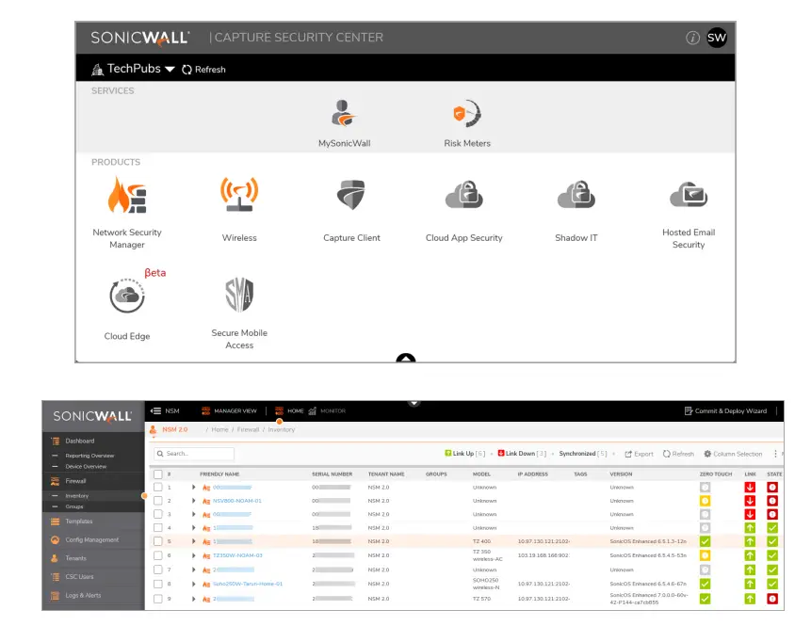The image size is (811, 626).
Task: Check the checkbox for row 8
Action: click(x=157, y=584)
